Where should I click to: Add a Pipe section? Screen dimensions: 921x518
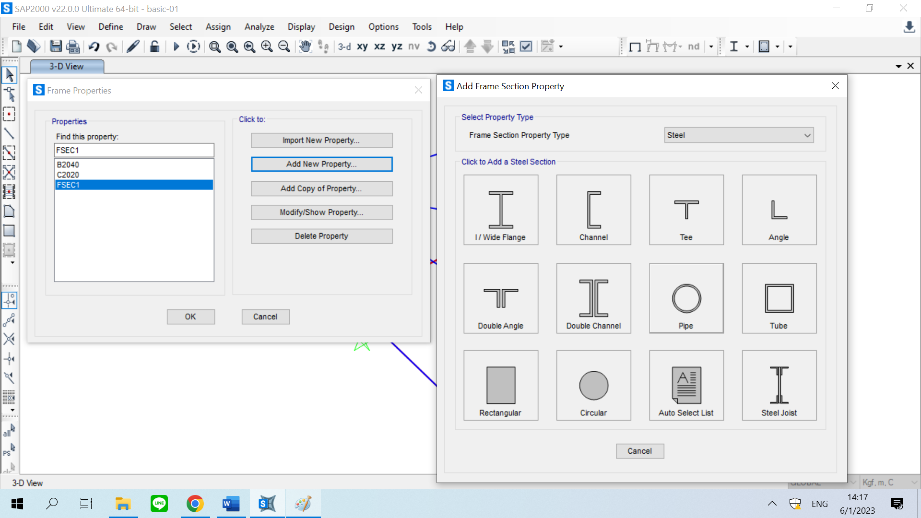pos(686,298)
